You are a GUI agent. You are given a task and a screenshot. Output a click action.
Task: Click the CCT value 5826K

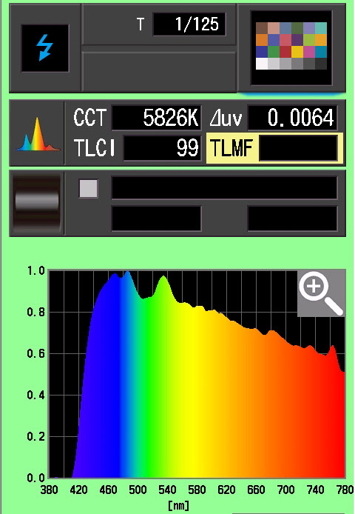156,117
